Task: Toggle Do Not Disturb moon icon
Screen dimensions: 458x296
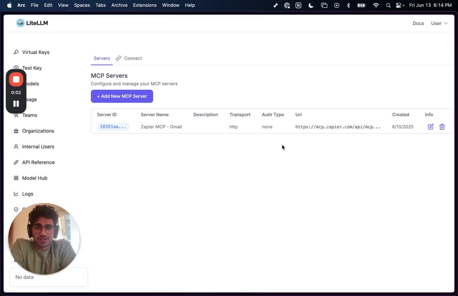Action: click(311, 5)
